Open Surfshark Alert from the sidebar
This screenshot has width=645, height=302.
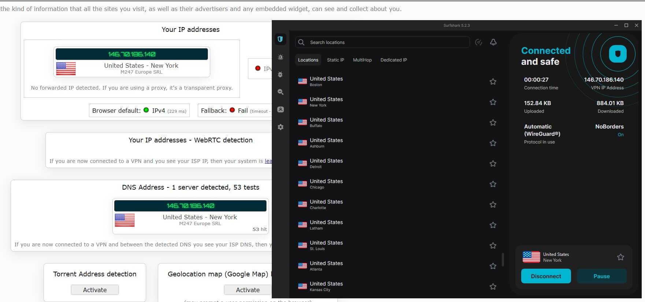[281, 57]
